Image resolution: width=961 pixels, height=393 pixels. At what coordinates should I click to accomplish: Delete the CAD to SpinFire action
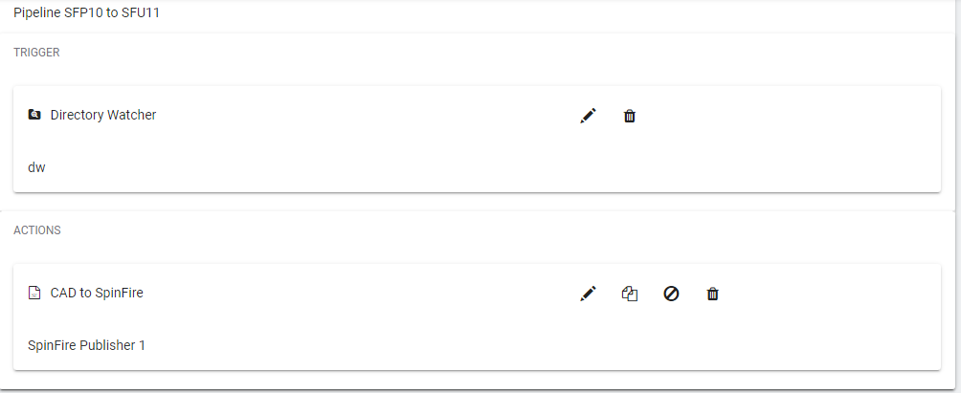[712, 294]
